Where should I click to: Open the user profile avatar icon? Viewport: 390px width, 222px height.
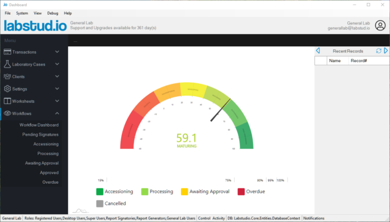click(380, 26)
